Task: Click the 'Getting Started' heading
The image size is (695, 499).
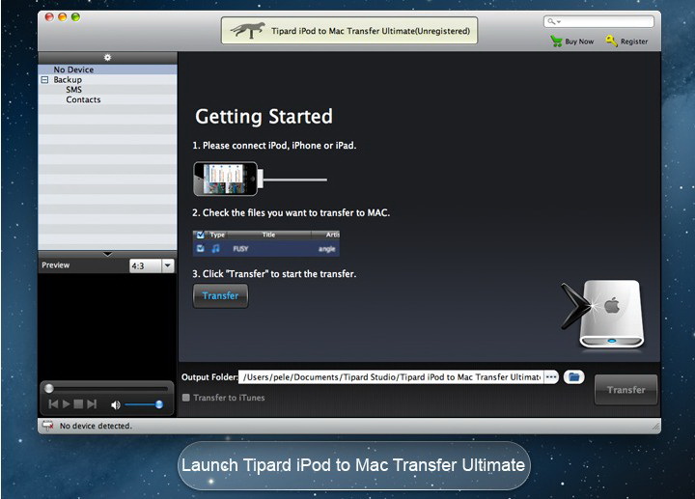Action: 264,117
